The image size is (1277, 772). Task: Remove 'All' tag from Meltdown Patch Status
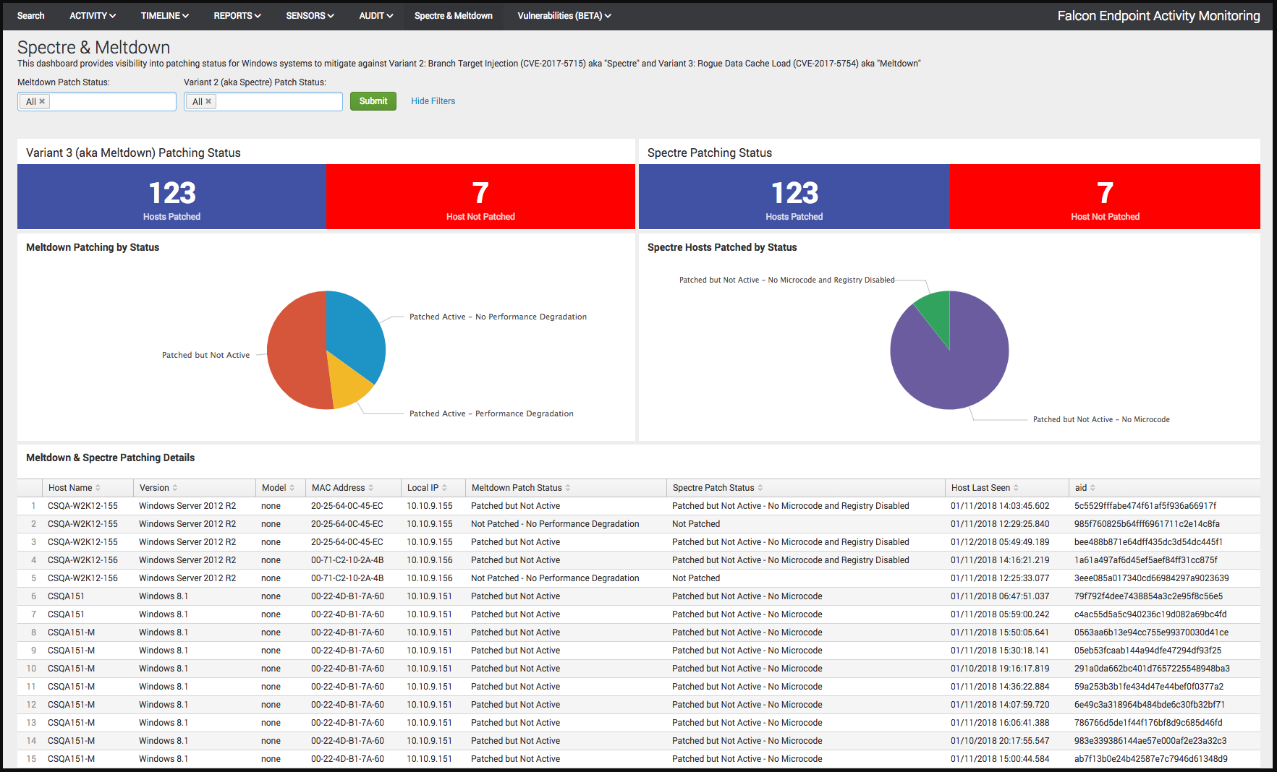[x=42, y=101]
